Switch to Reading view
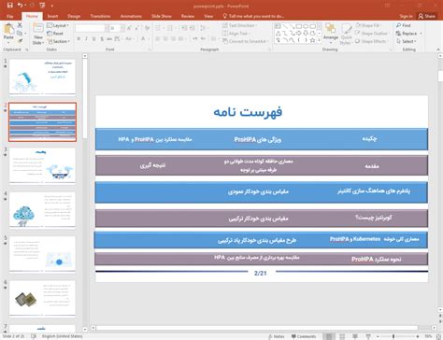Image resolution: width=443 pixels, height=340 pixels. coord(355,336)
